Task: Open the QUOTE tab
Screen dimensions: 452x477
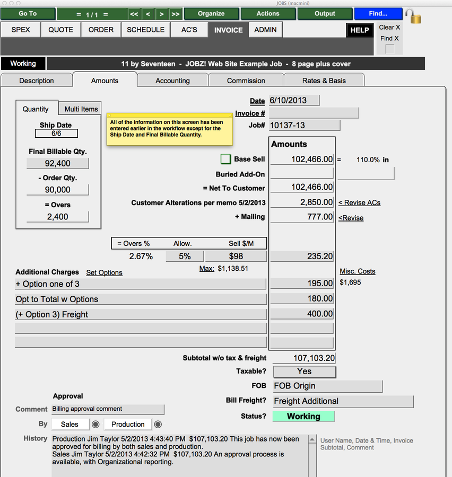Action: point(60,30)
